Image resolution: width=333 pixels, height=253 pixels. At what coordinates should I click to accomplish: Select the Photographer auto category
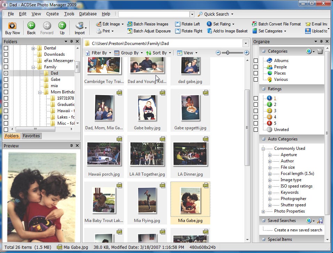293,199
